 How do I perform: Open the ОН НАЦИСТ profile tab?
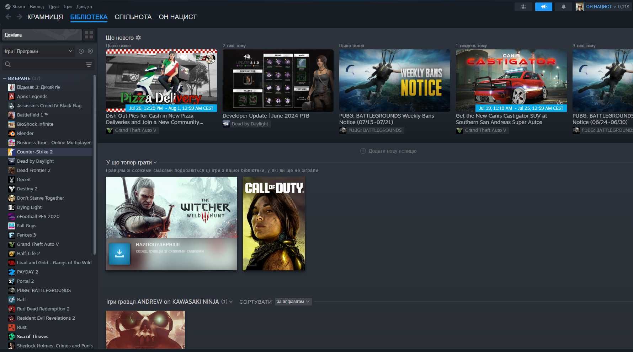pos(177,17)
